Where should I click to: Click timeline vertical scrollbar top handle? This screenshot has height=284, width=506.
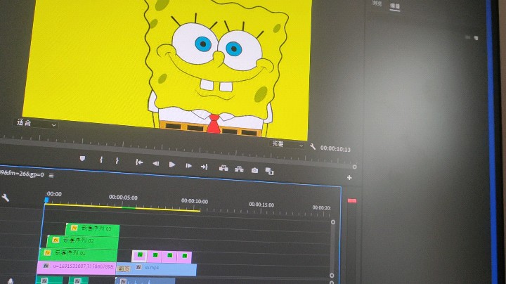tap(332, 222)
